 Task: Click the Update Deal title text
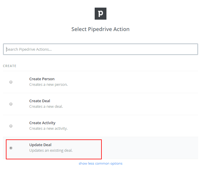[40, 145]
